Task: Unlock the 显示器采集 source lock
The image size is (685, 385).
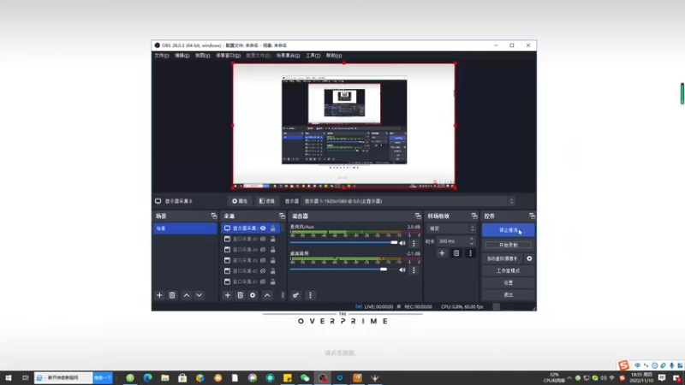Action: point(273,228)
